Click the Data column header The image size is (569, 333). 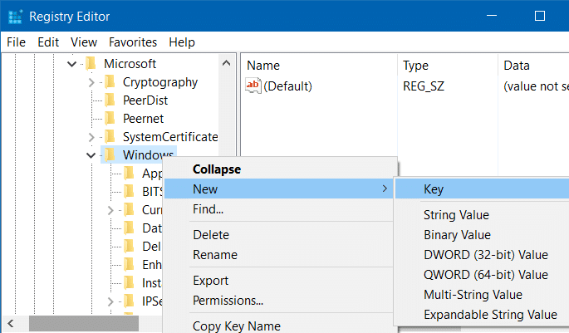533,66
